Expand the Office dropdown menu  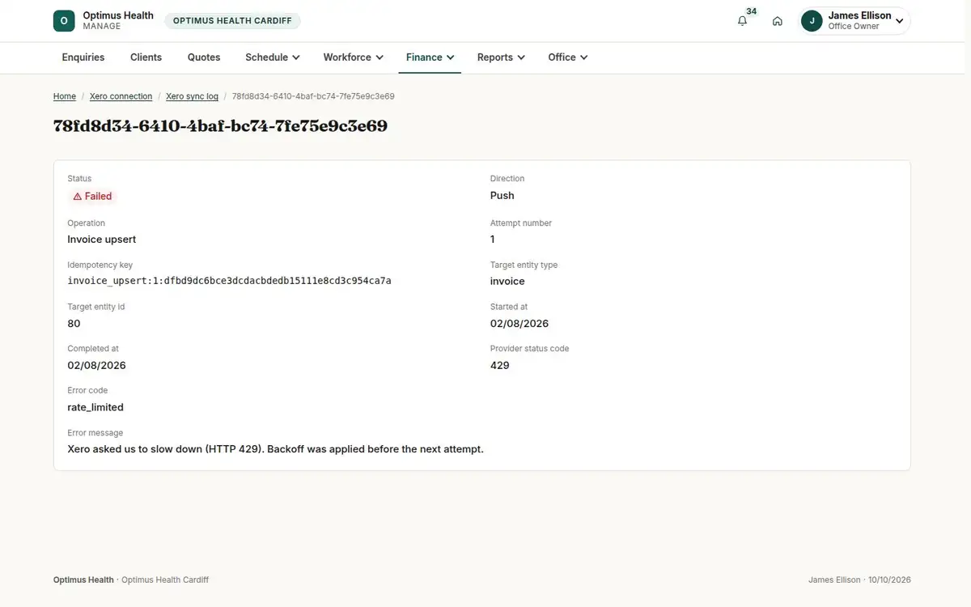click(567, 57)
